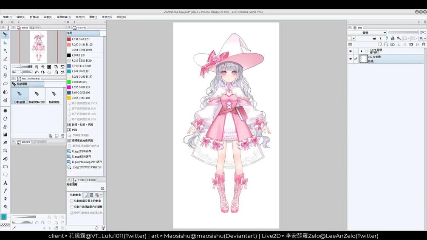
Task: Open the 編輯(E) menu
Action: click(21, 17)
